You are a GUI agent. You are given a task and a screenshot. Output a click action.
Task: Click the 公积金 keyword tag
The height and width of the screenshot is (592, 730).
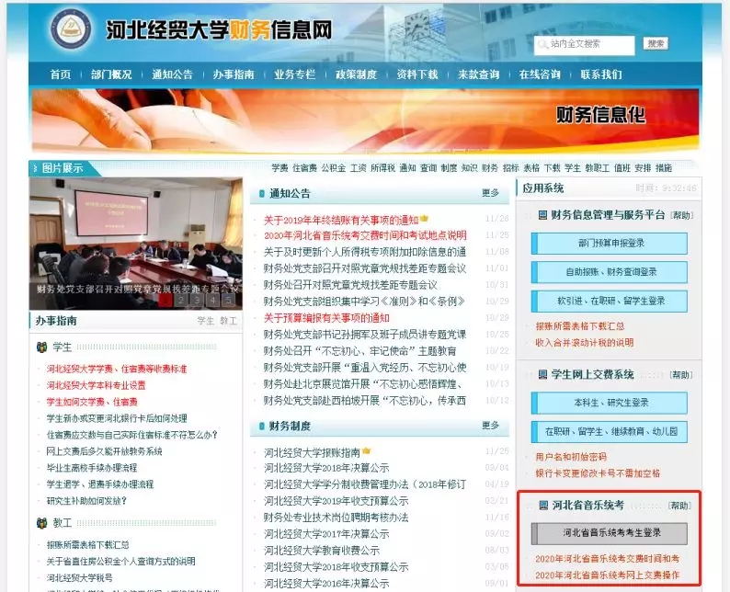334,168
